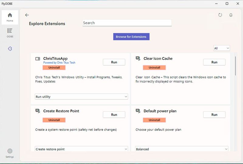Viewport: 243px width, 164px height.
Task: Click the Create Restore Point script icon
Action: (x=38, y=111)
